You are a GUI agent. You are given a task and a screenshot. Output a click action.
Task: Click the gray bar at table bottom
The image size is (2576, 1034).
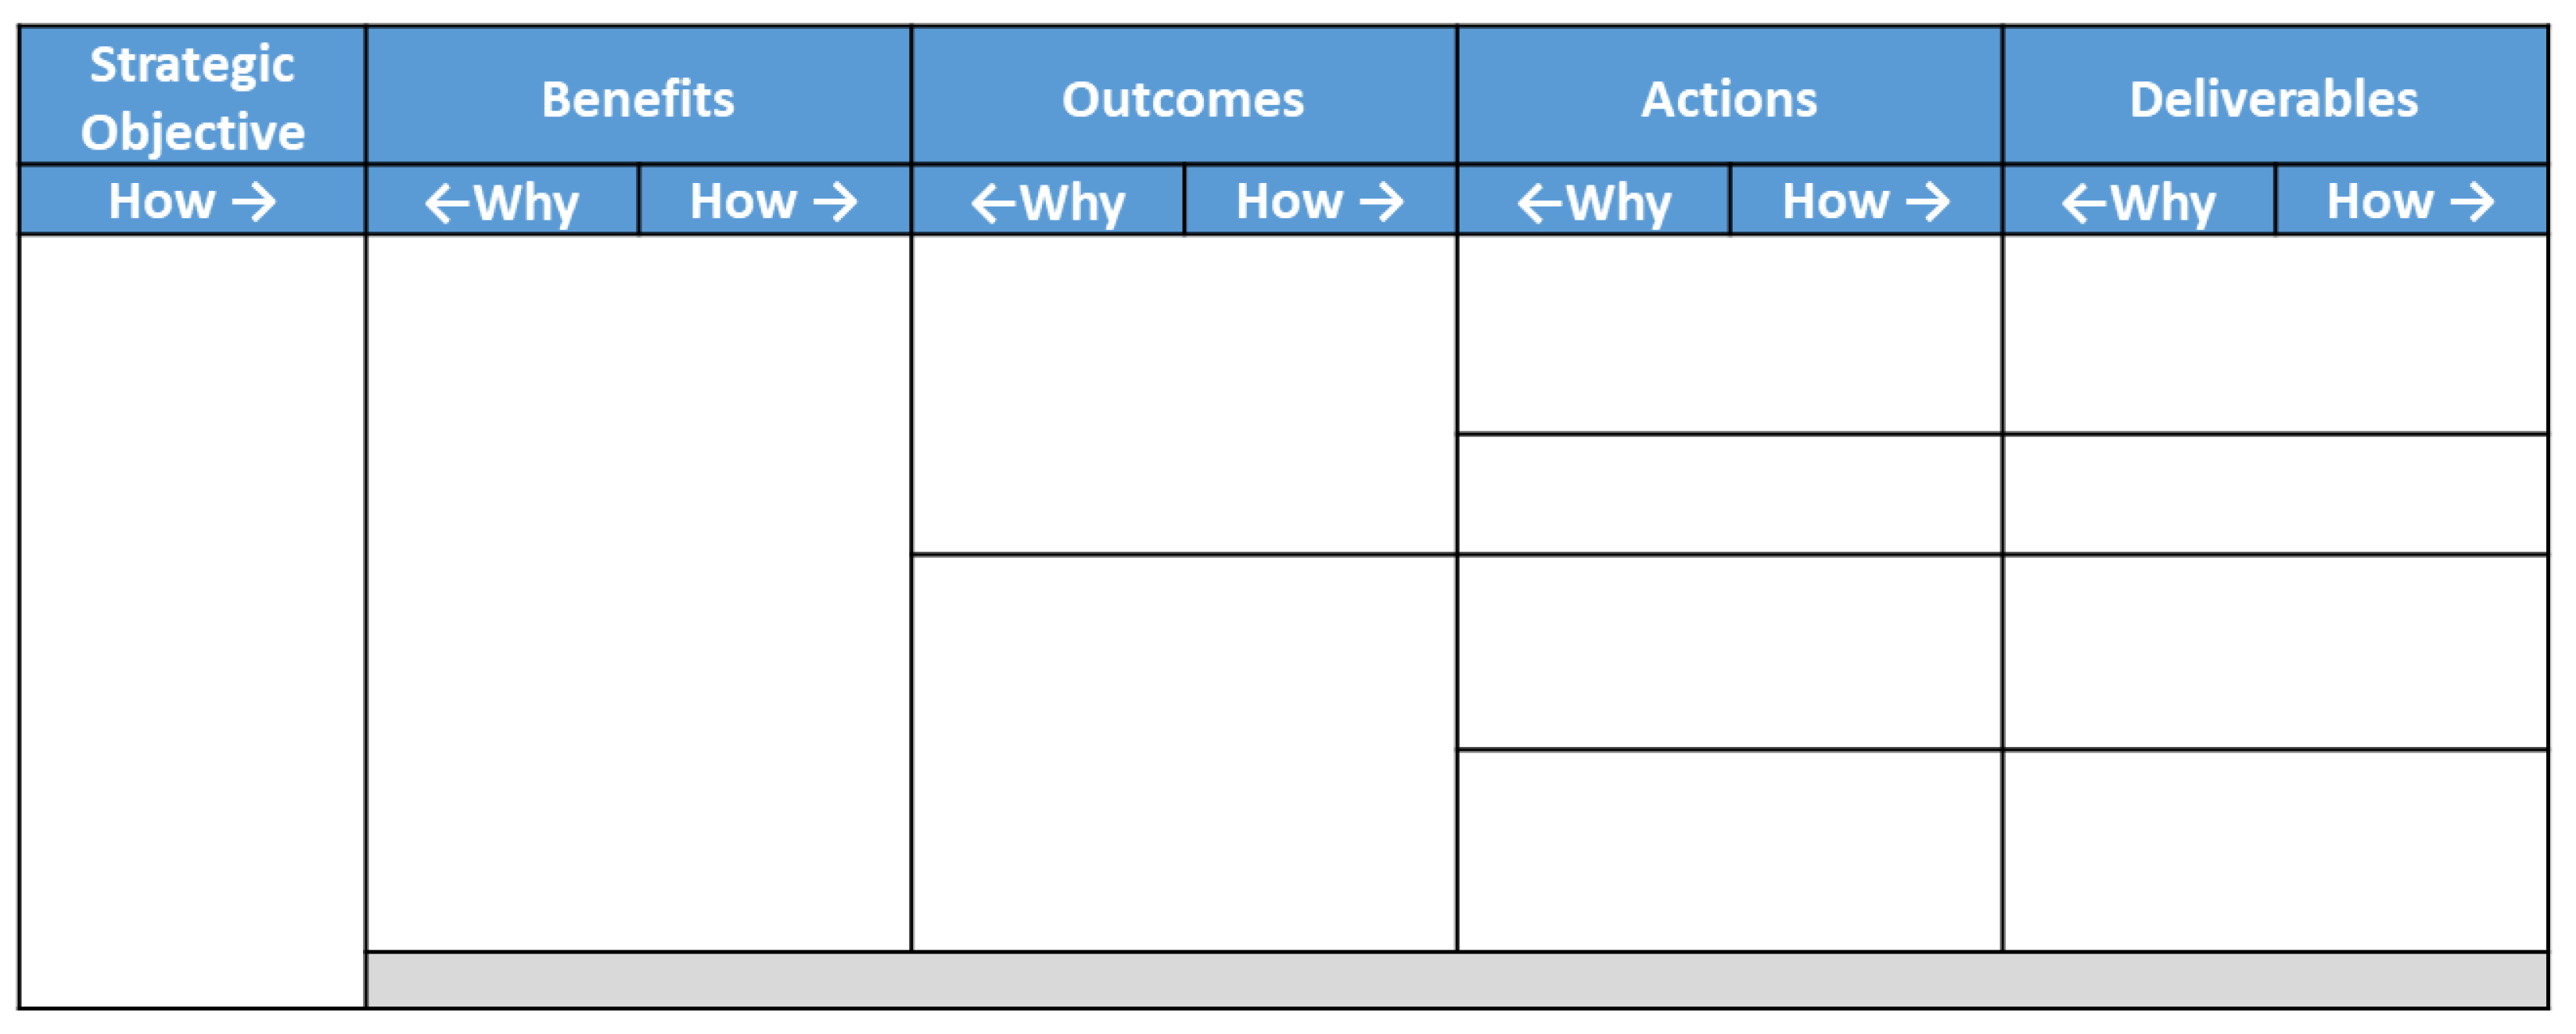tap(1456, 980)
